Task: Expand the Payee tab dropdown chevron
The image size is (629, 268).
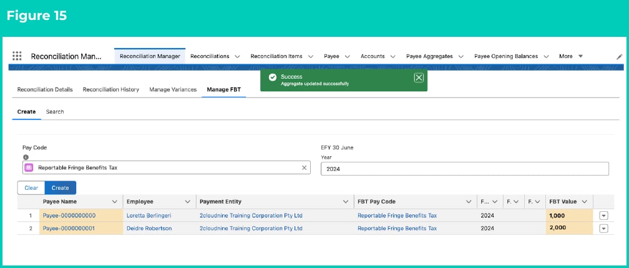Action: [x=348, y=57]
